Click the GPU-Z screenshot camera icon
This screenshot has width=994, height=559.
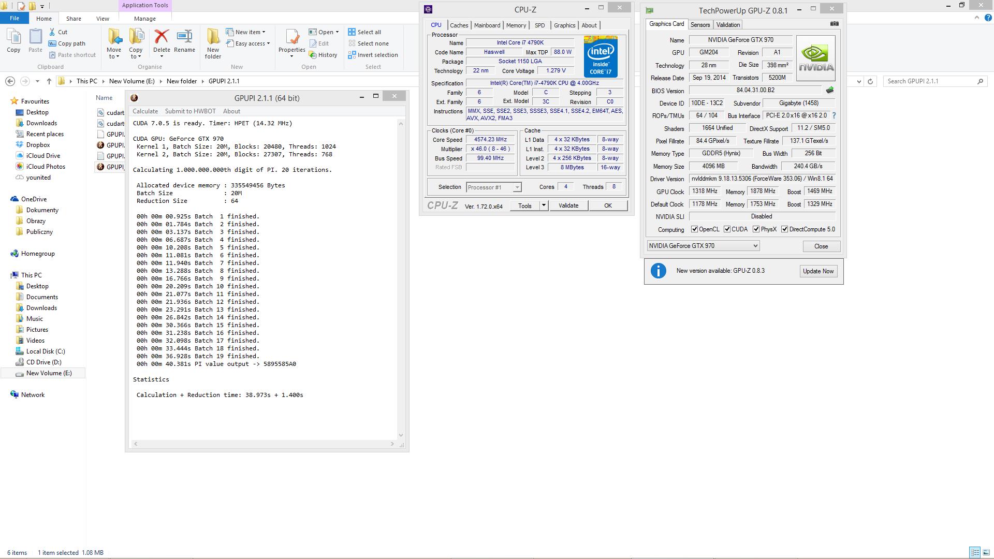point(834,24)
